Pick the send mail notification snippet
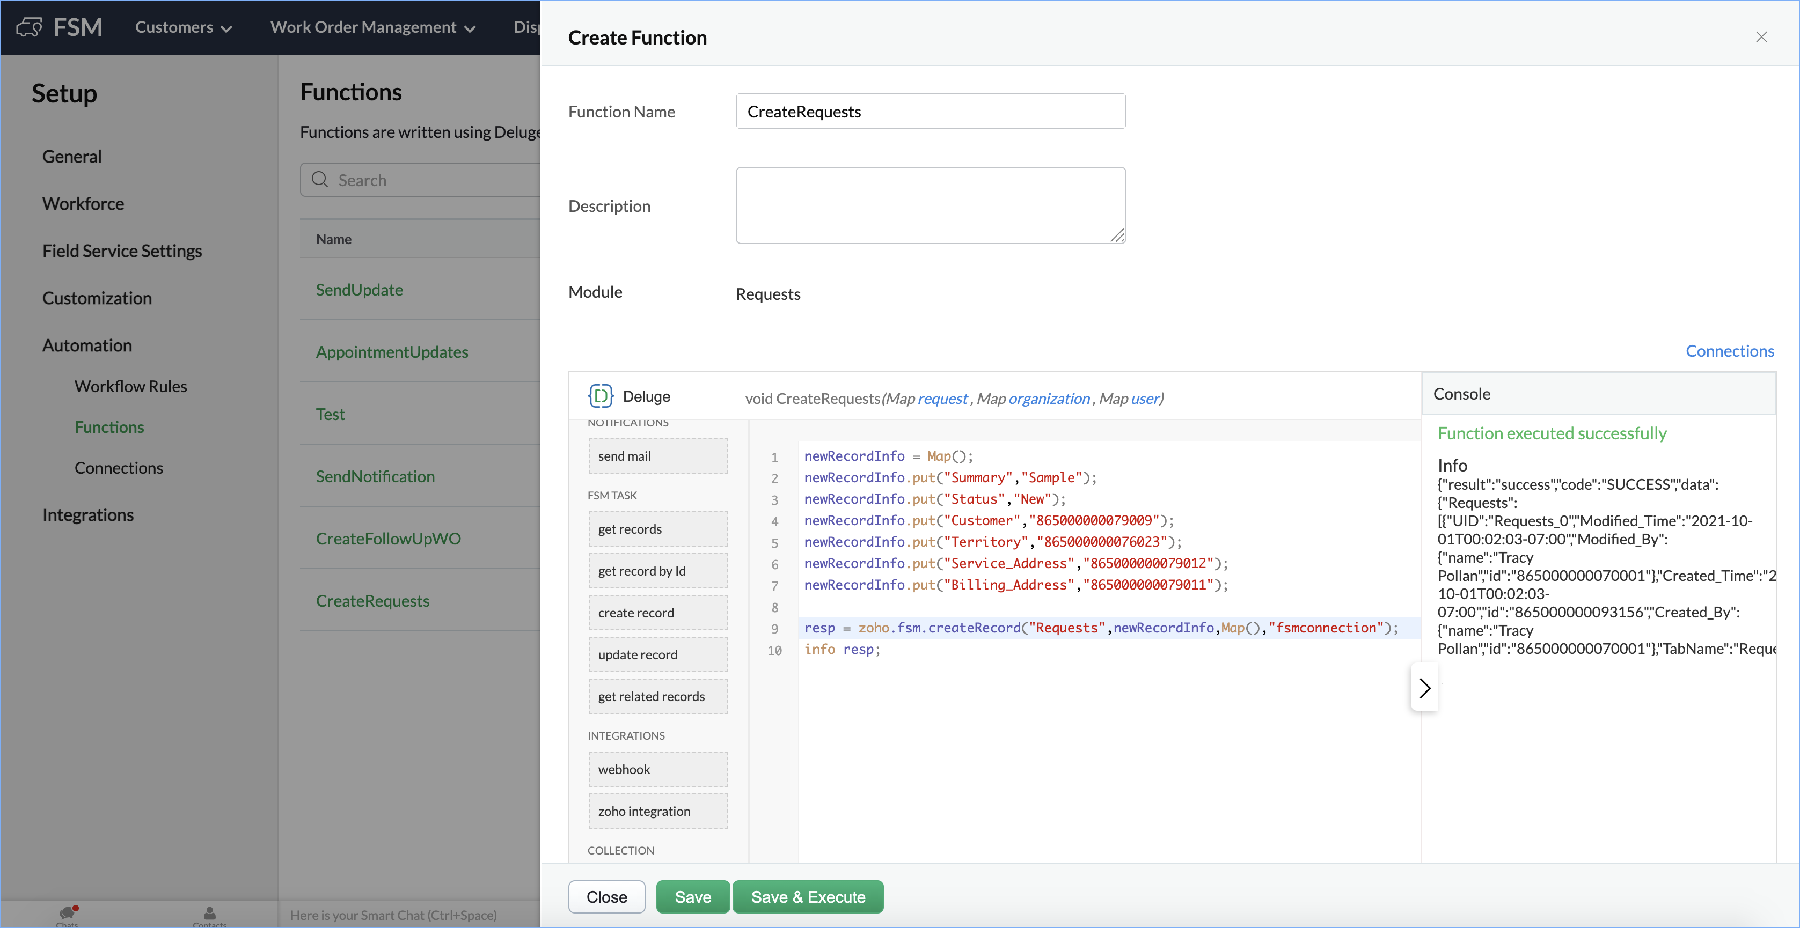This screenshot has width=1800, height=928. [x=657, y=456]
